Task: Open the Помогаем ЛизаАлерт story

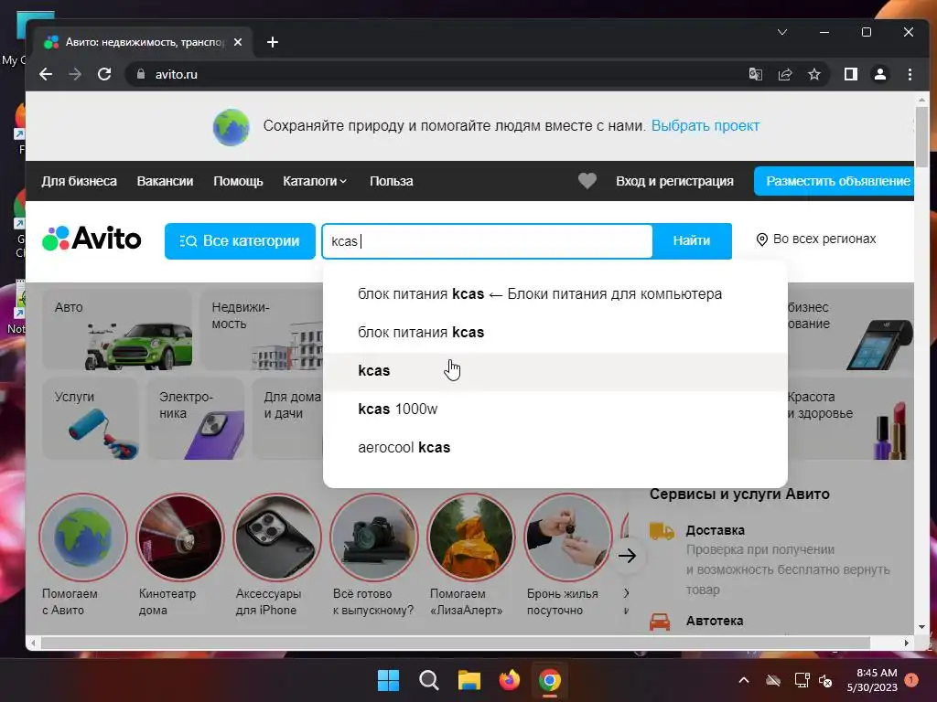Action: [x=471, y=555]
